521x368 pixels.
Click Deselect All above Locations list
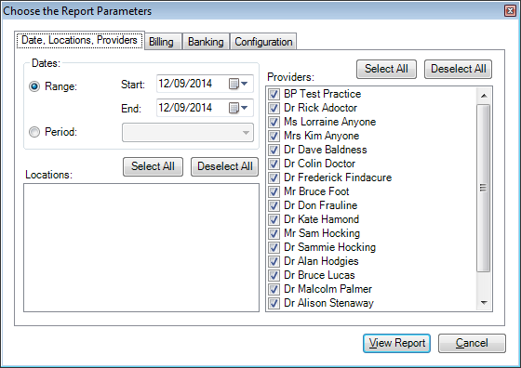click(x=225, y=166)
